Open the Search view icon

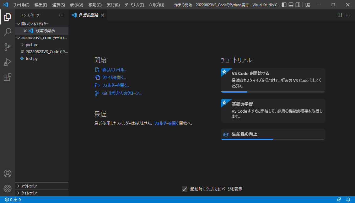coord(8,32)
